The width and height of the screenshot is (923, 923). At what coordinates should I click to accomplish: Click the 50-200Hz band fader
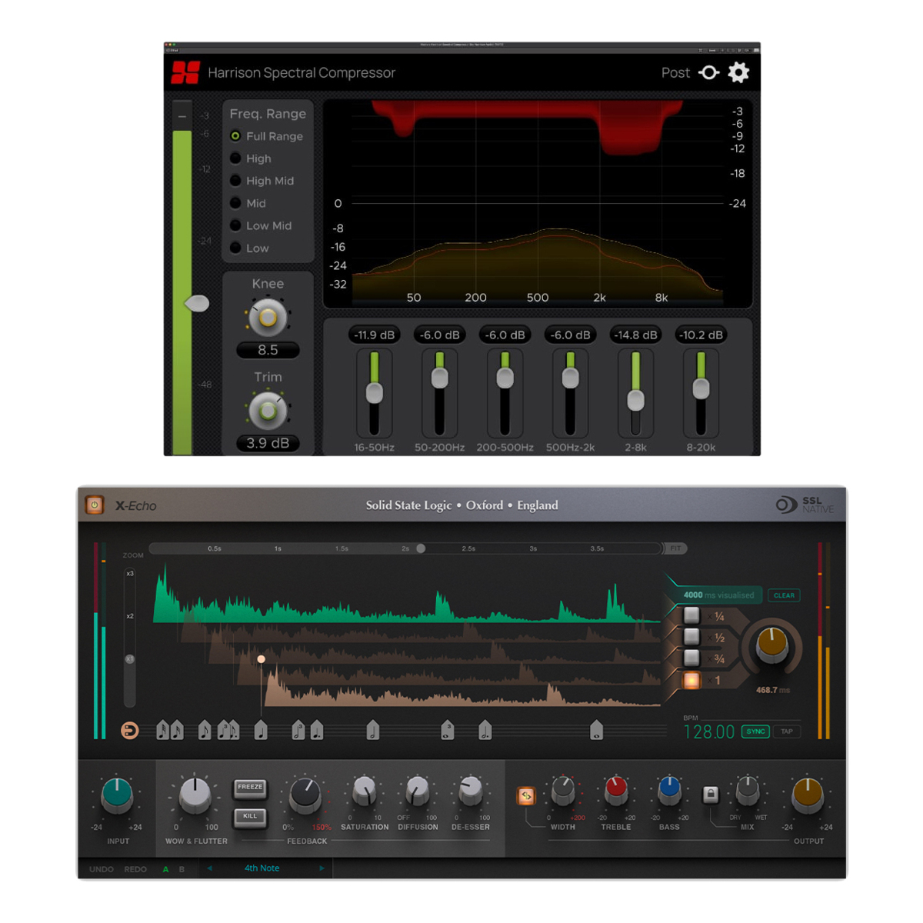point(439,378)
